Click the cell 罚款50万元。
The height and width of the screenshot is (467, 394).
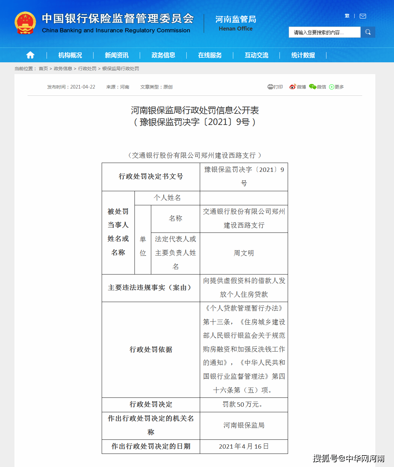[244, 405]
